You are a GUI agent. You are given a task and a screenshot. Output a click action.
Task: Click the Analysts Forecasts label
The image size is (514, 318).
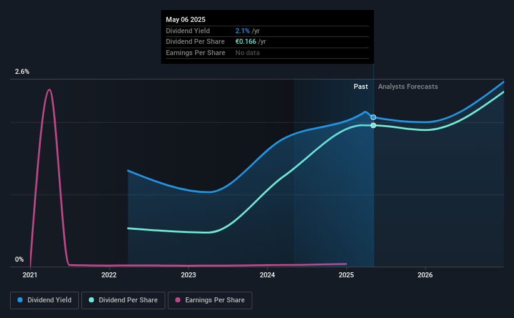[408, 86]
